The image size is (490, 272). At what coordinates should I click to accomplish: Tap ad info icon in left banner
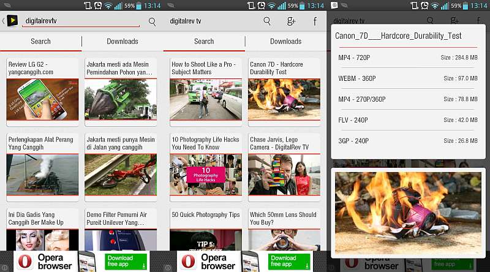click(x=5, y=268)
